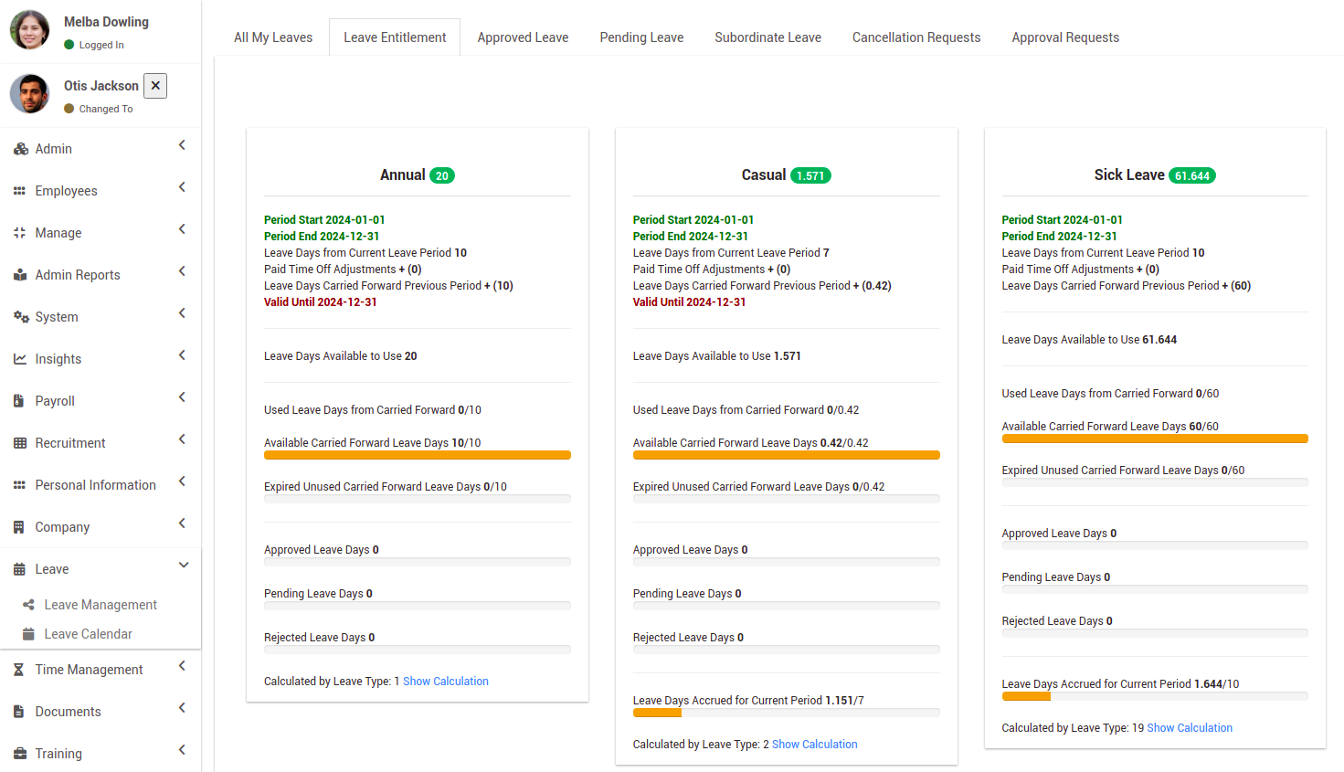
Task: Click the Documents file icon
Action: point(19,712)
